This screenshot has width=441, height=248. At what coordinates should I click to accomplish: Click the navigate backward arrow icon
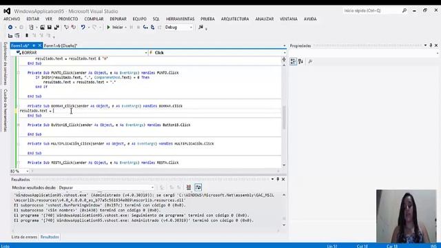(x=10, y=28)
